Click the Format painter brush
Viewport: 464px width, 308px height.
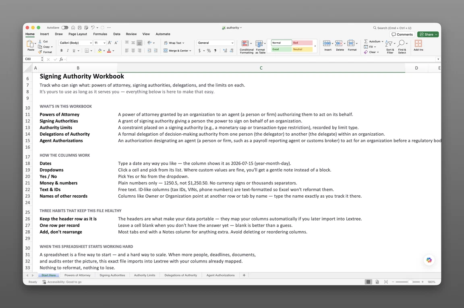tap(40, 52)
